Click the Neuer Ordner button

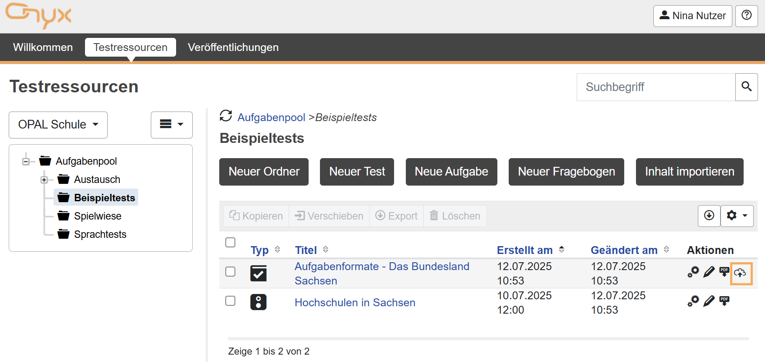[x=264, y=172]
